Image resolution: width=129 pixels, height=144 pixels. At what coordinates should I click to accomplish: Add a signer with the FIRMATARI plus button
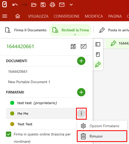81,92
